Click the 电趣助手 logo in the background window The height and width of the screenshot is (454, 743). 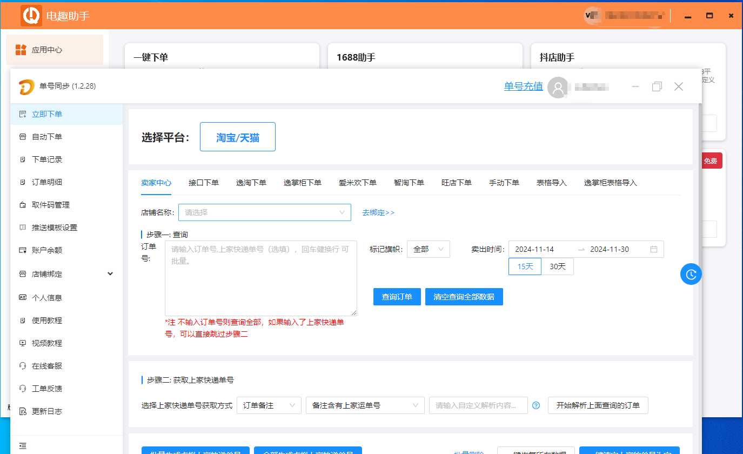pos(31,15)
